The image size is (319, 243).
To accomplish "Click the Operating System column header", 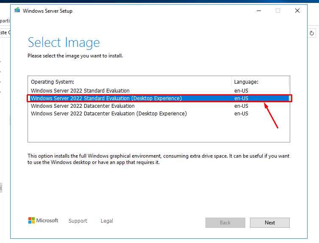I will [130, 82].
